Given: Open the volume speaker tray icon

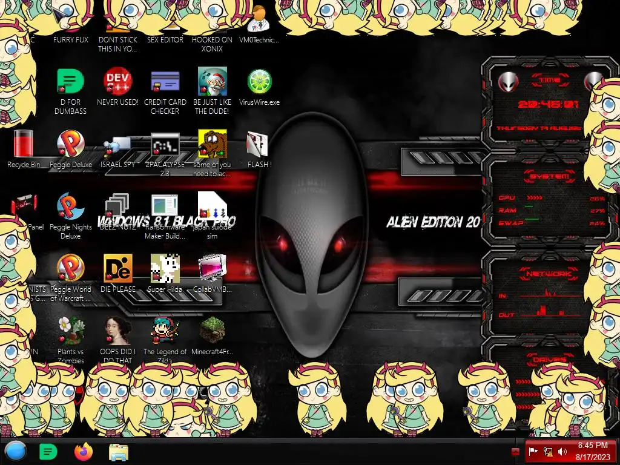Looking at the screenshot, I should (562, 451).
